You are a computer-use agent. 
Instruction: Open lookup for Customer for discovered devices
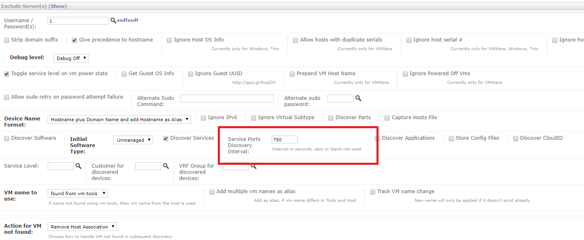point(166,166)
